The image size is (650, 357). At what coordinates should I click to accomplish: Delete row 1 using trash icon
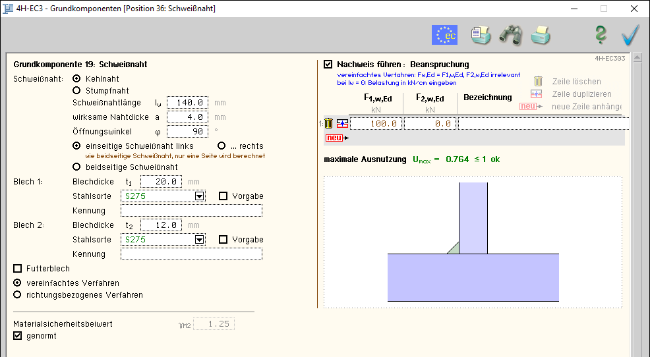329,123
